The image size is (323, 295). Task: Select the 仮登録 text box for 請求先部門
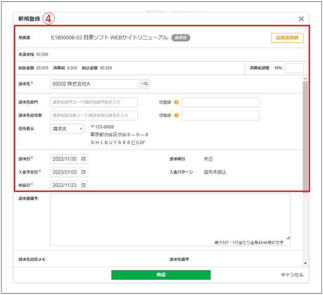220,102
